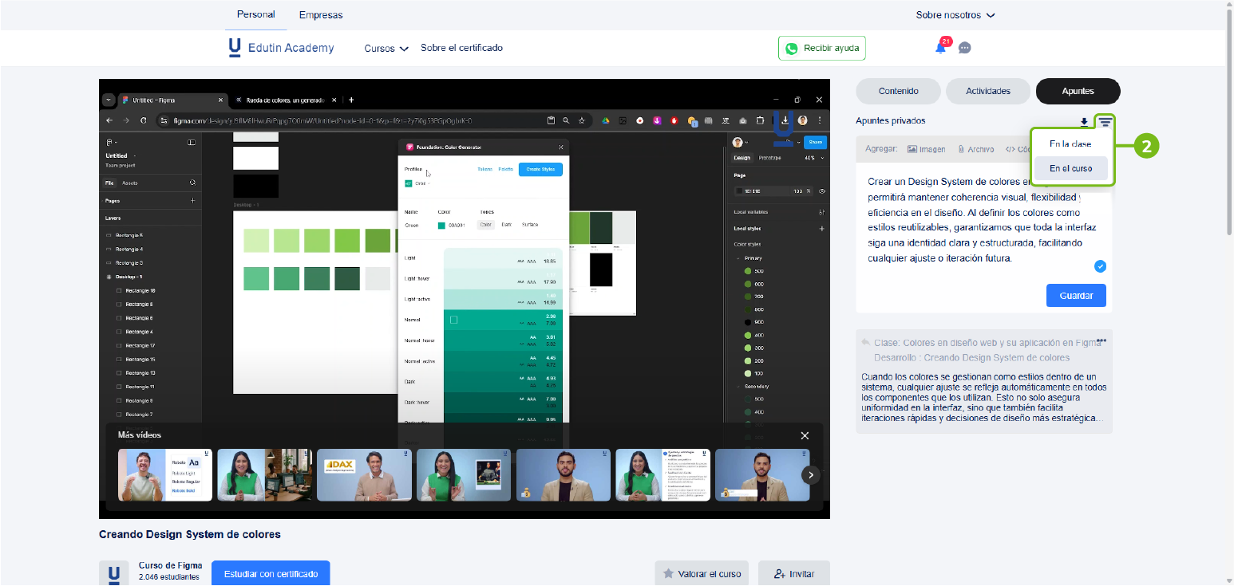
Task: Add an image to the note
Action: point(926,149)
